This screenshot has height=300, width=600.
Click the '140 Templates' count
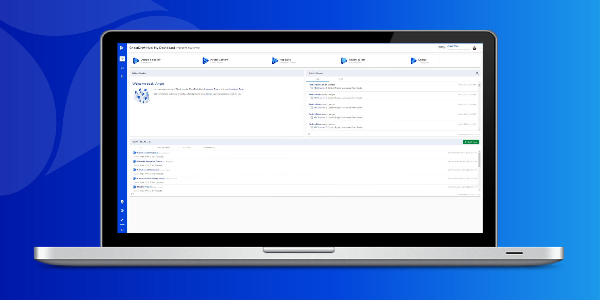click(x=158, y=174)
